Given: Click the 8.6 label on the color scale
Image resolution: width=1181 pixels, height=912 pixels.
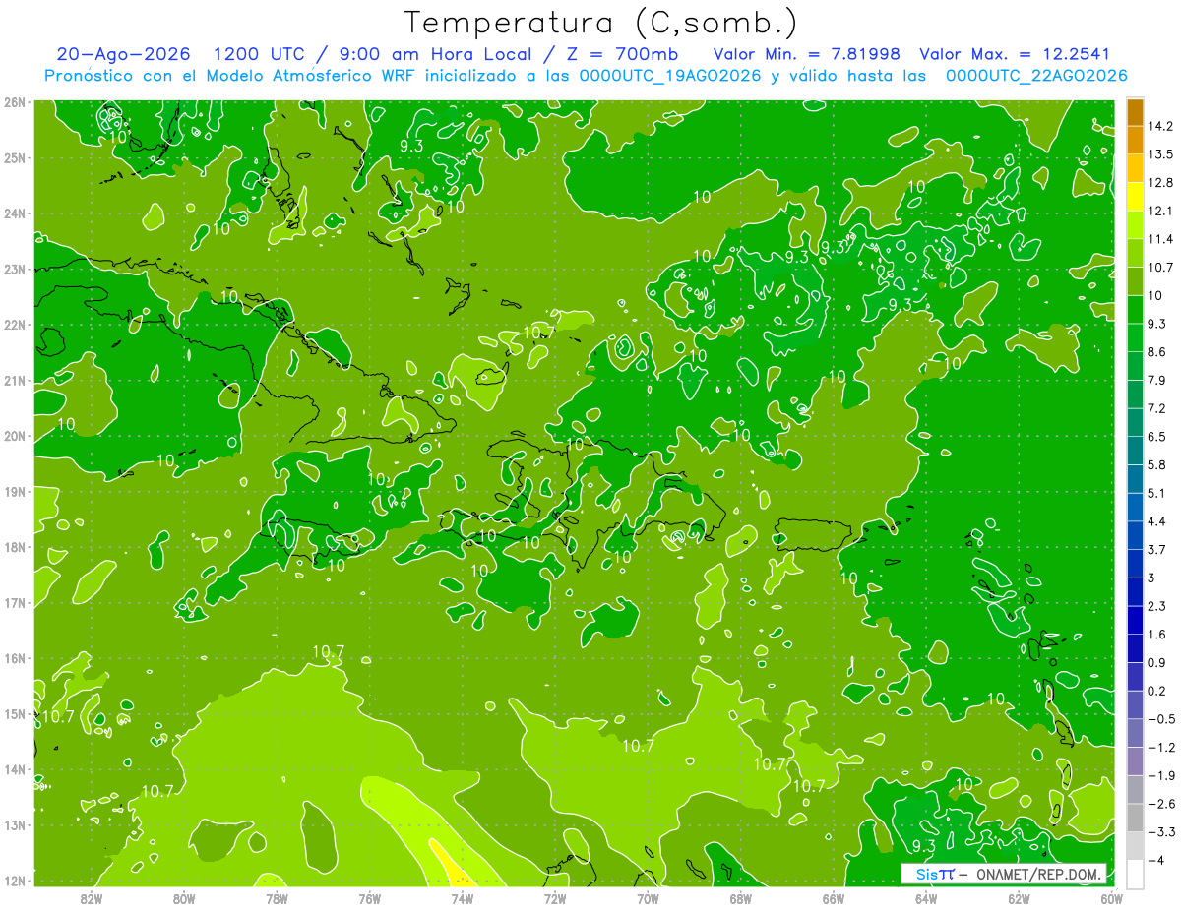Looking at the screenshot, I should 1158,352.
